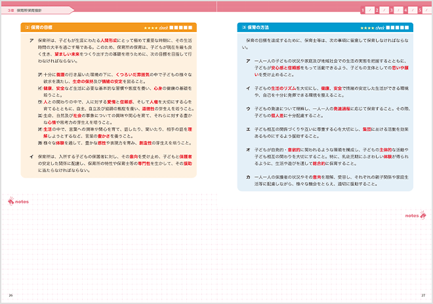Select the orange (2) 保育の目標 section header
This screenshot has width=433, height=304.
pyautogui.click(x=108, y=28)
